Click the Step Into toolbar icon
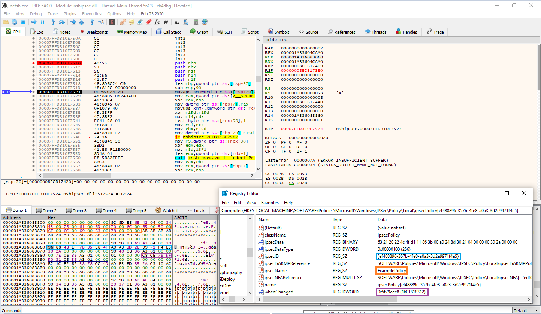541x314 pixels. pos(54,22)
